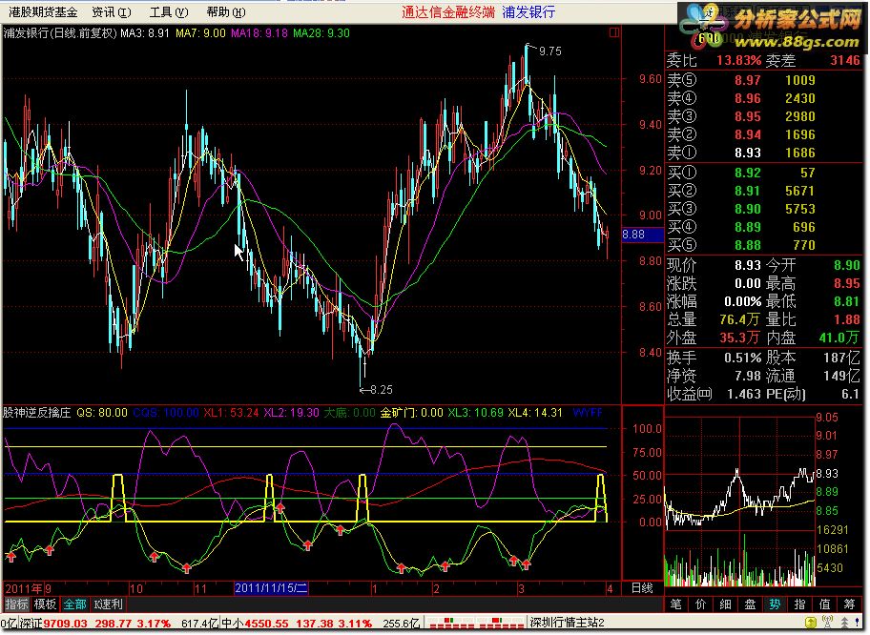Click the XL4: 14.31 indicator value

click(x=535, y=413)
